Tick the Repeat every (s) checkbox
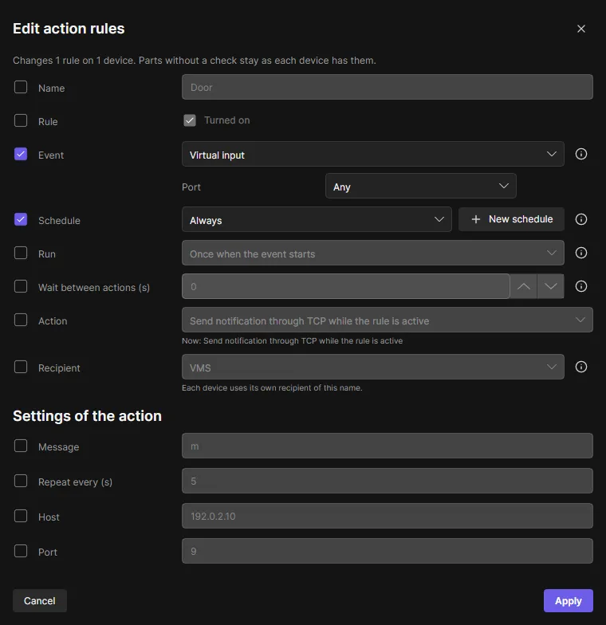Image resolution: width=606 pixels, height=625 pixels. 21,481
